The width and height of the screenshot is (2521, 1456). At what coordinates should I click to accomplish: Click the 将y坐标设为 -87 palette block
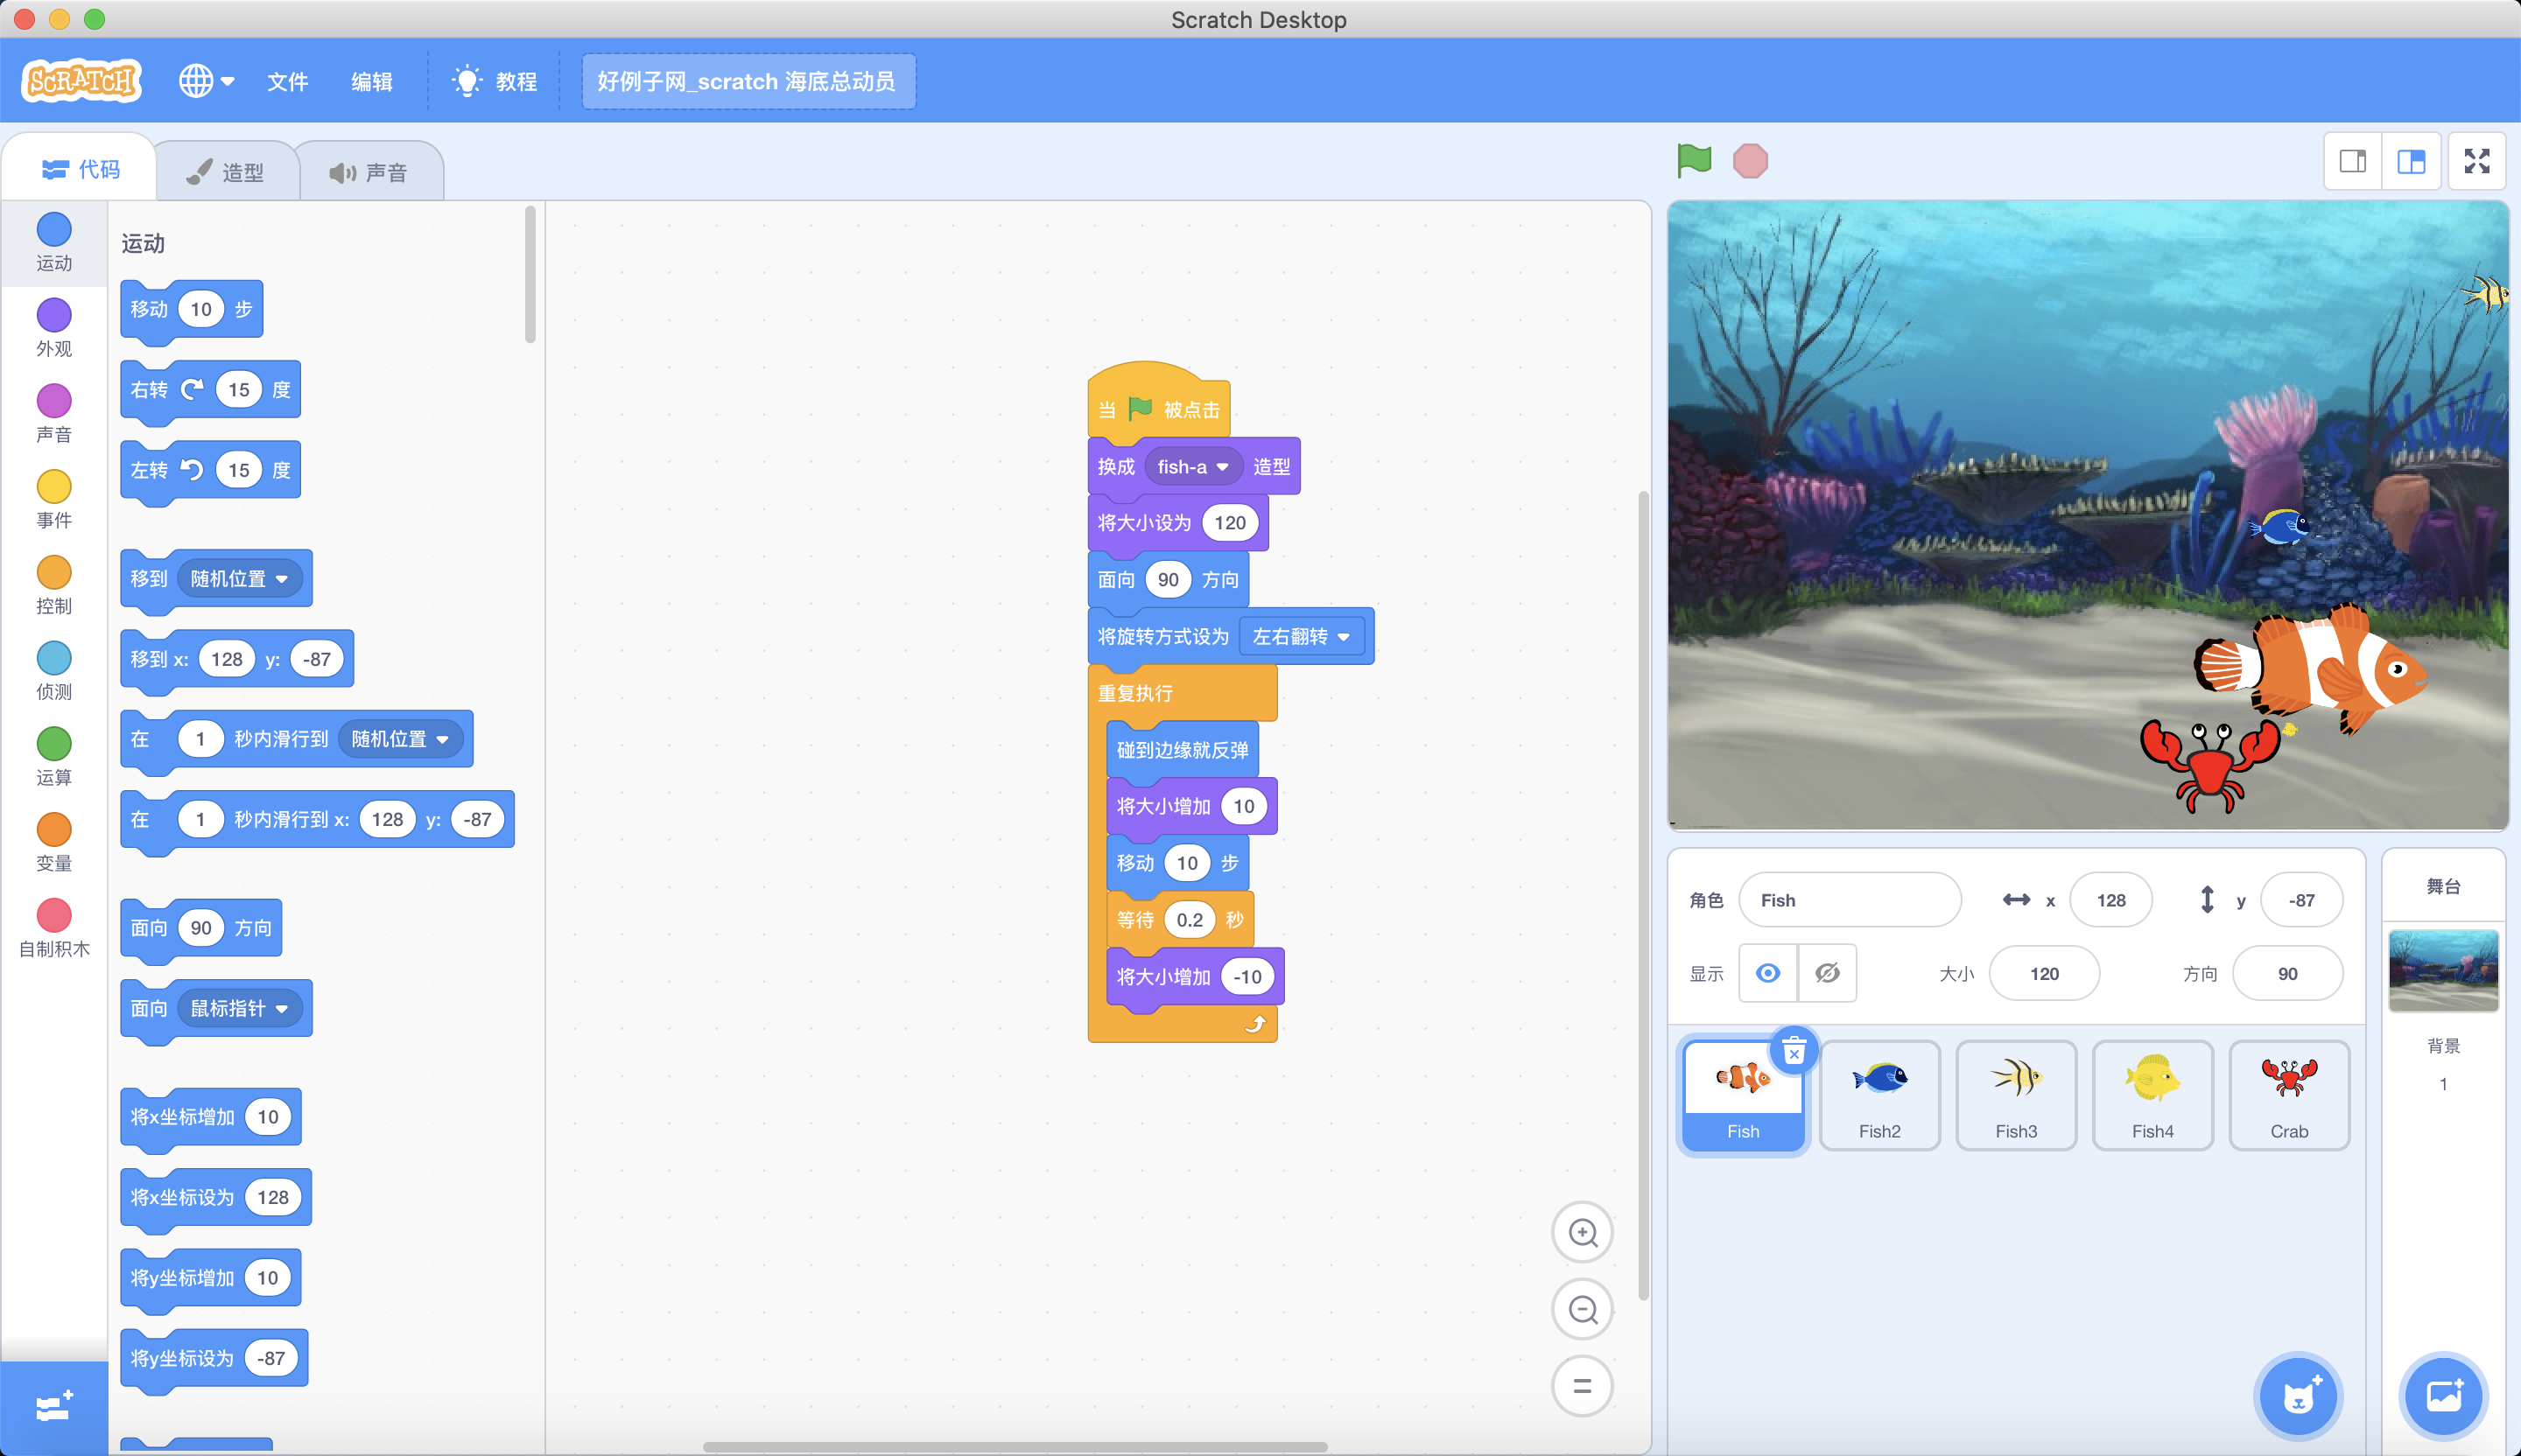point(214,1358)
